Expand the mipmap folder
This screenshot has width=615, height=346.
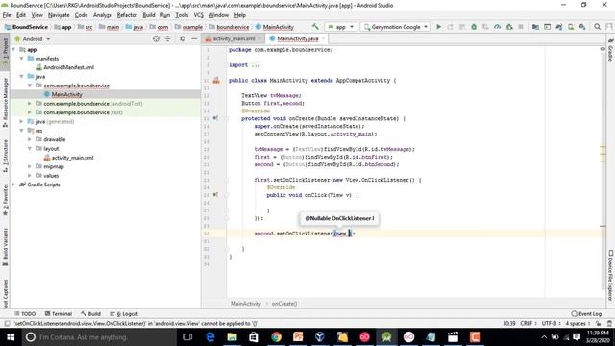coord(30,166)
